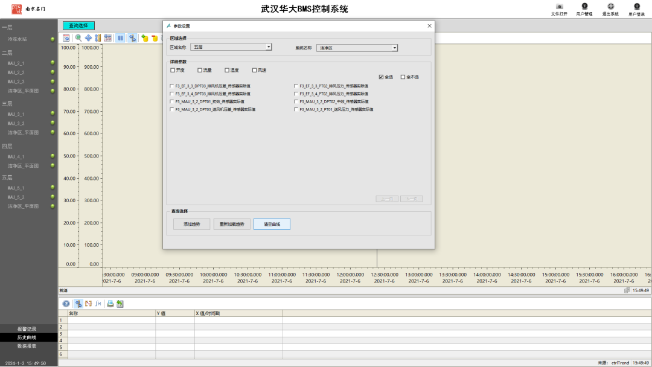
Task: Click green status dot beside MAU_2_1
Action: point(53,63)
